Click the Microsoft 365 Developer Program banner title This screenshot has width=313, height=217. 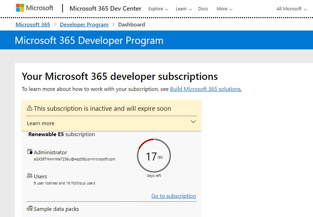point(89,40)
